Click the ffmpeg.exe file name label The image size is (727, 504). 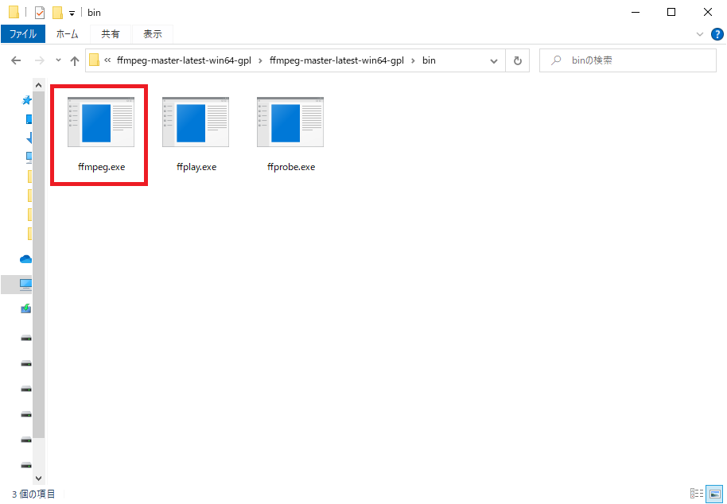(102, 167)
